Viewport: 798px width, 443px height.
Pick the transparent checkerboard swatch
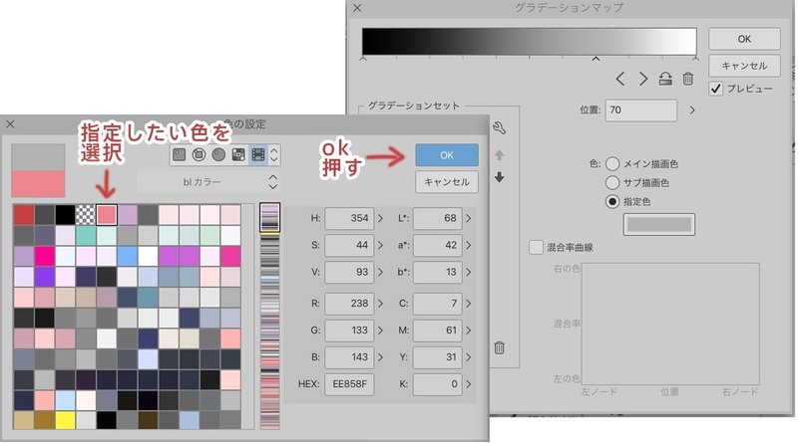coord(86,215)
